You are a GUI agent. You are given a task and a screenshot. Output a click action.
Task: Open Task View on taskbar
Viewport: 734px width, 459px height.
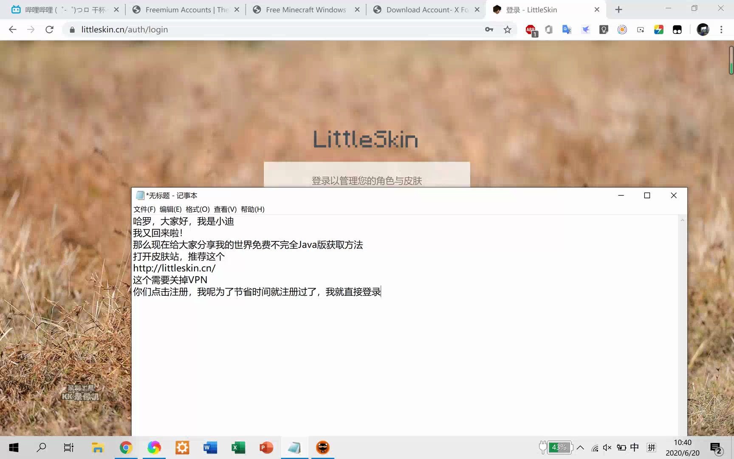click(x=68, y=448)
